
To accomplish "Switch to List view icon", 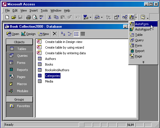I will [x=76, y=34].
